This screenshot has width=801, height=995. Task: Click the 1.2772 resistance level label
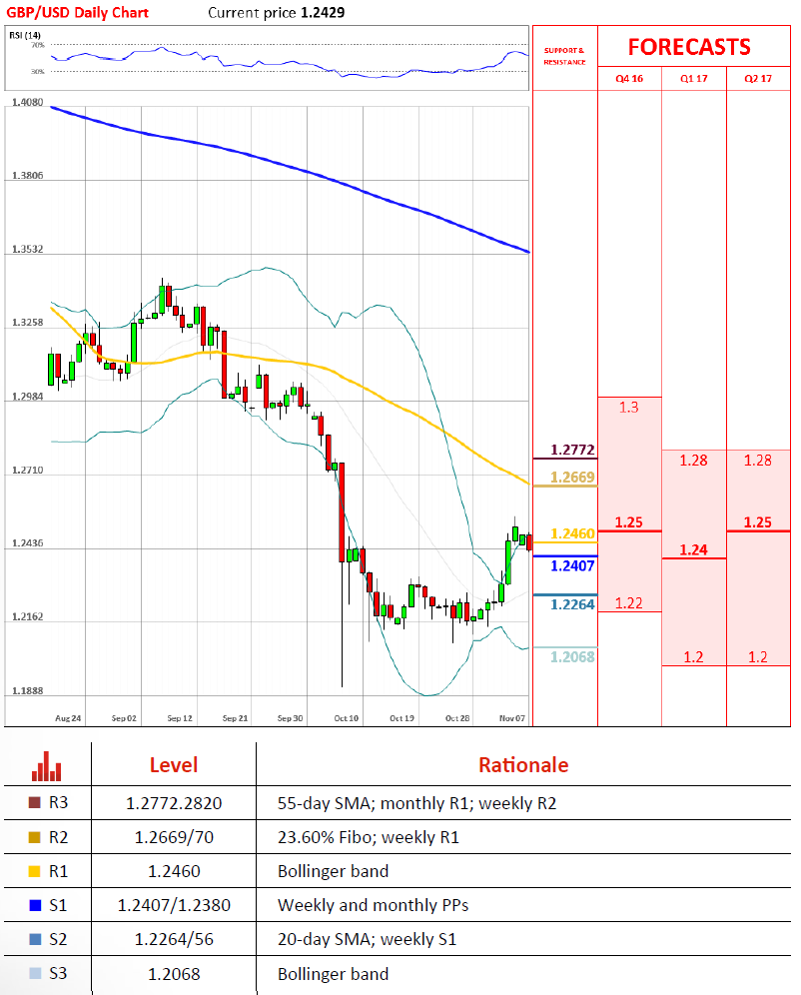click(x=572, y=450)
